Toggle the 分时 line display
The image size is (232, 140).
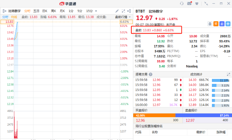pyautogui.click(x=5, y=17)
